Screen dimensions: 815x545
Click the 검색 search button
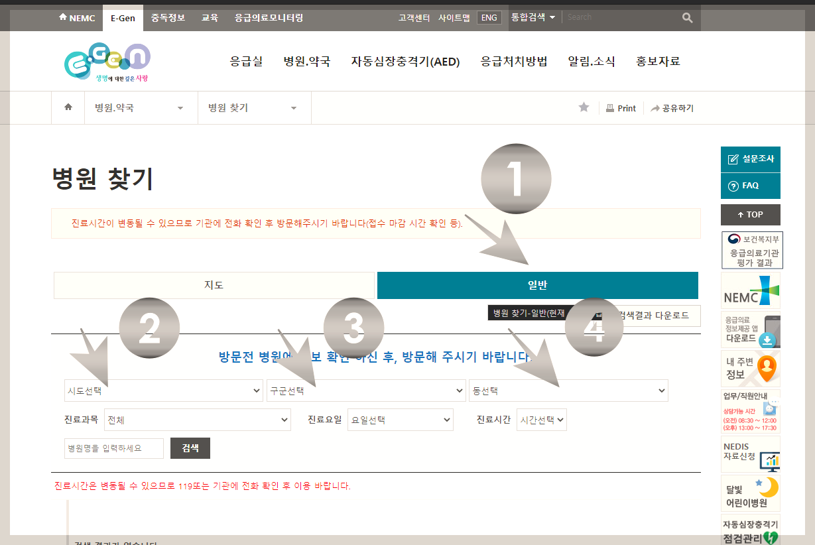pos(190,448)
